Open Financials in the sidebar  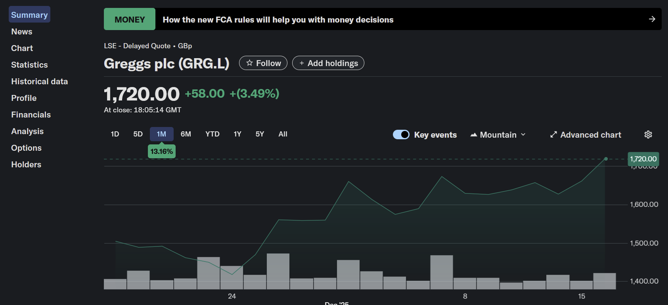point(31,115)
